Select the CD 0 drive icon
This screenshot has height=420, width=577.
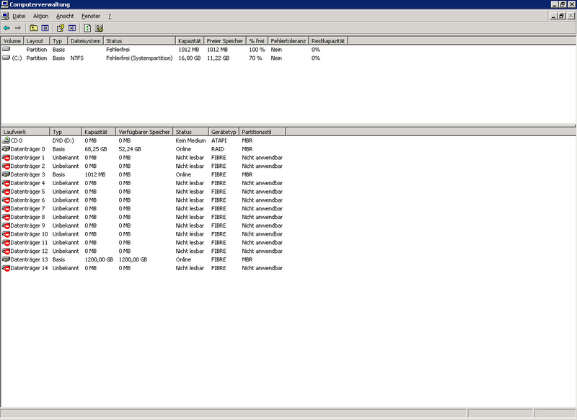click(x=6, y=140)
